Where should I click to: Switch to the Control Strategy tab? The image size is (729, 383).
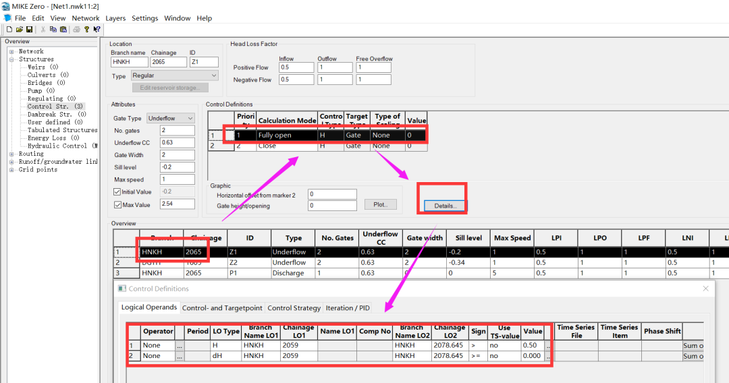coord(294,307)
